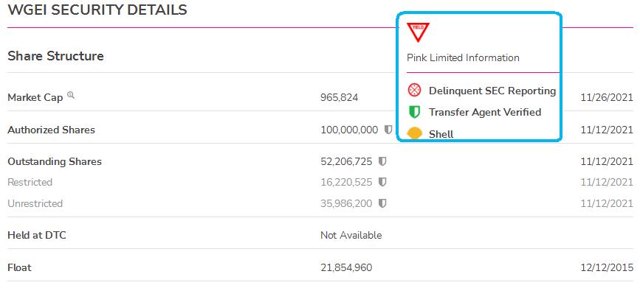Click the WGEI Security Details title
This screenshot has width=640, height=288.
click(97, 10)
